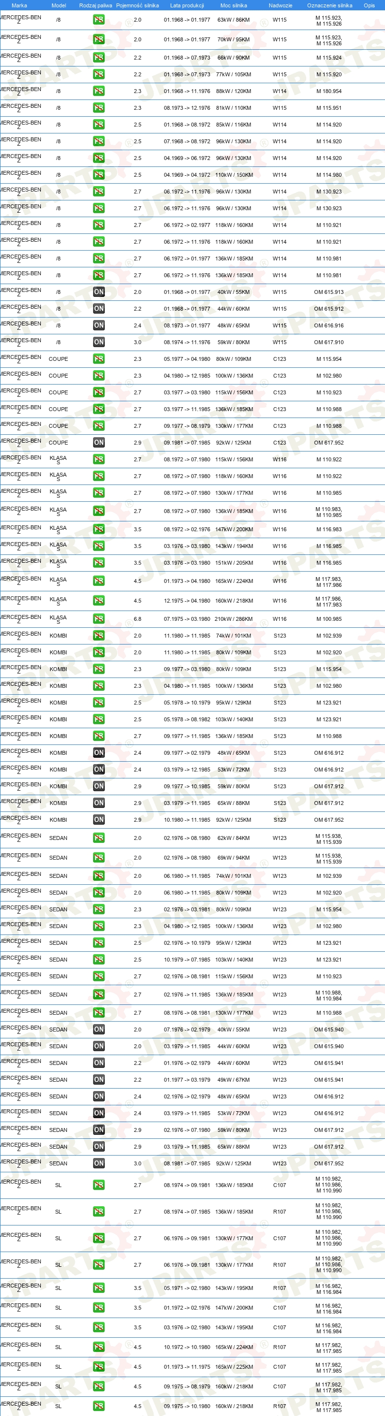The width and height of the screenshot is (385, 1416).
Task: Click petrol icon in KLASA S 6.8 row
Action: point(98,619)
